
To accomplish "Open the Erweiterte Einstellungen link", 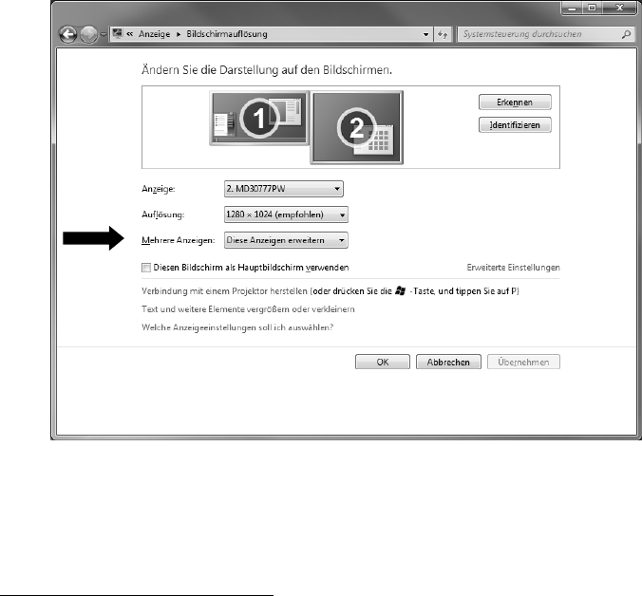I will pos(513,268).
